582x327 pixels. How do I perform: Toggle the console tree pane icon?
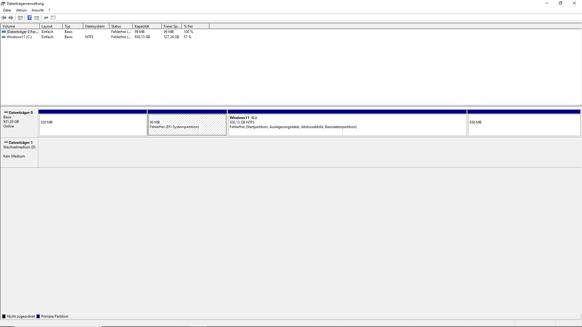pyautogui.click(x=20, y=18)
